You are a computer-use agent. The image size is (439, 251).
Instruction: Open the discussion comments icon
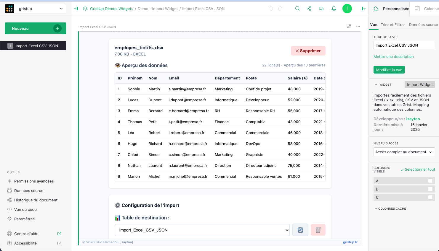321,9
